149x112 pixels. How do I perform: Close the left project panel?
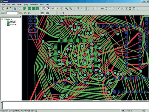[20, 16]
